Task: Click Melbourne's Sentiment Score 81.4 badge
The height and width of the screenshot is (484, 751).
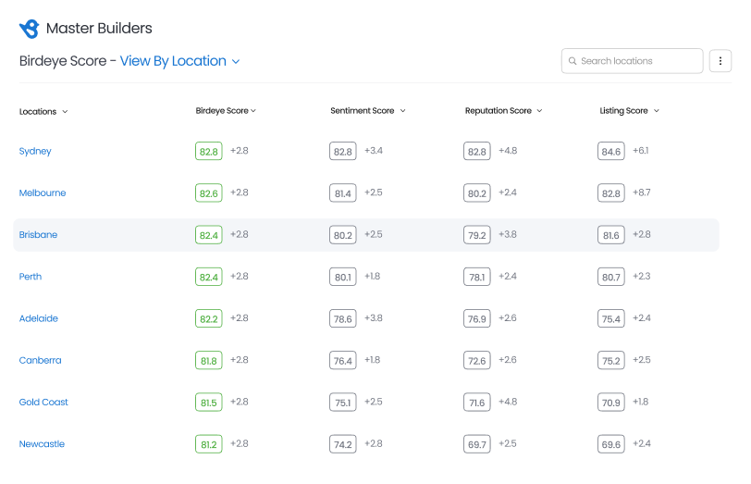Action: [x=343, y=193]
